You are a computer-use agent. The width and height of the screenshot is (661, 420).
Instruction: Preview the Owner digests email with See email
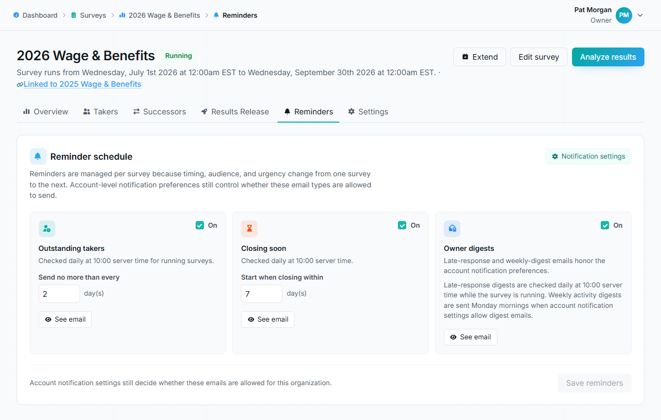click(470, 337)
